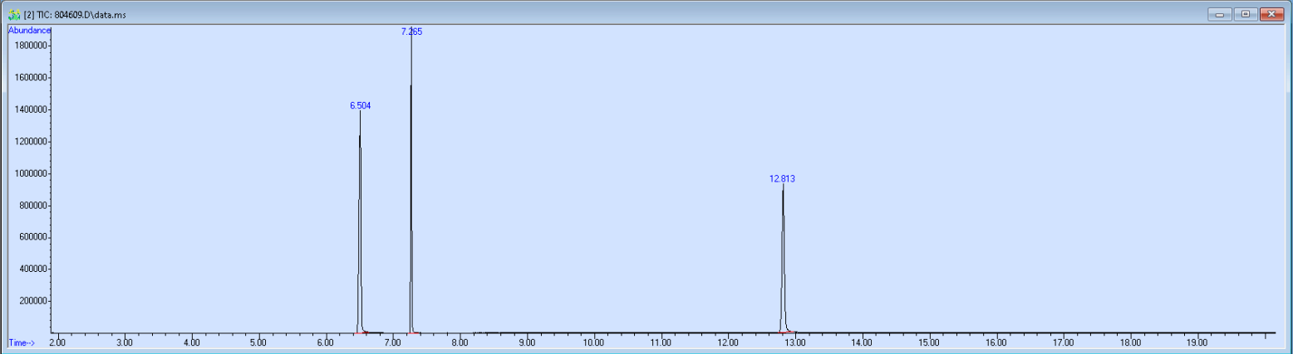Click the 16.00 time axis tick label
This screenshot has height=354, width=1293.
996,342
